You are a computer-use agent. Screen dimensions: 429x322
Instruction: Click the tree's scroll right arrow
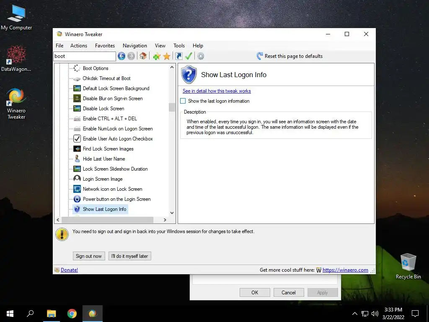click(165, 220)
